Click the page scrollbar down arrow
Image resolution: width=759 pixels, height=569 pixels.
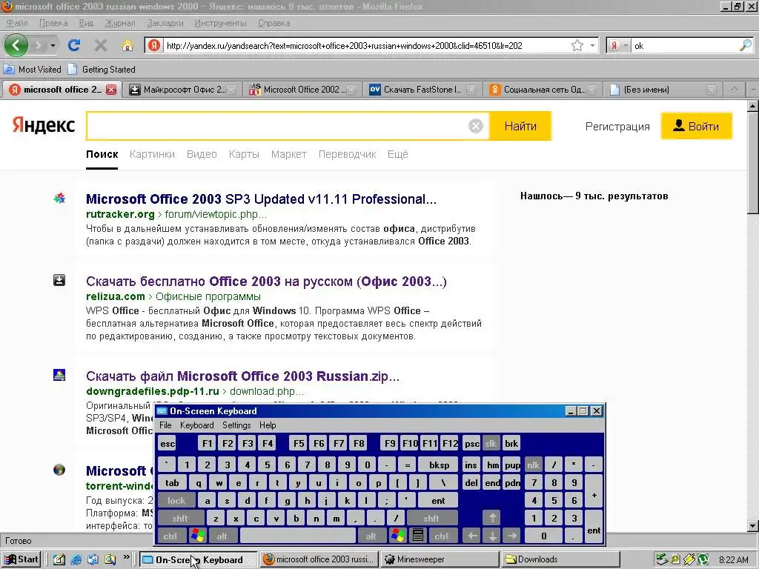click(753, 526)
